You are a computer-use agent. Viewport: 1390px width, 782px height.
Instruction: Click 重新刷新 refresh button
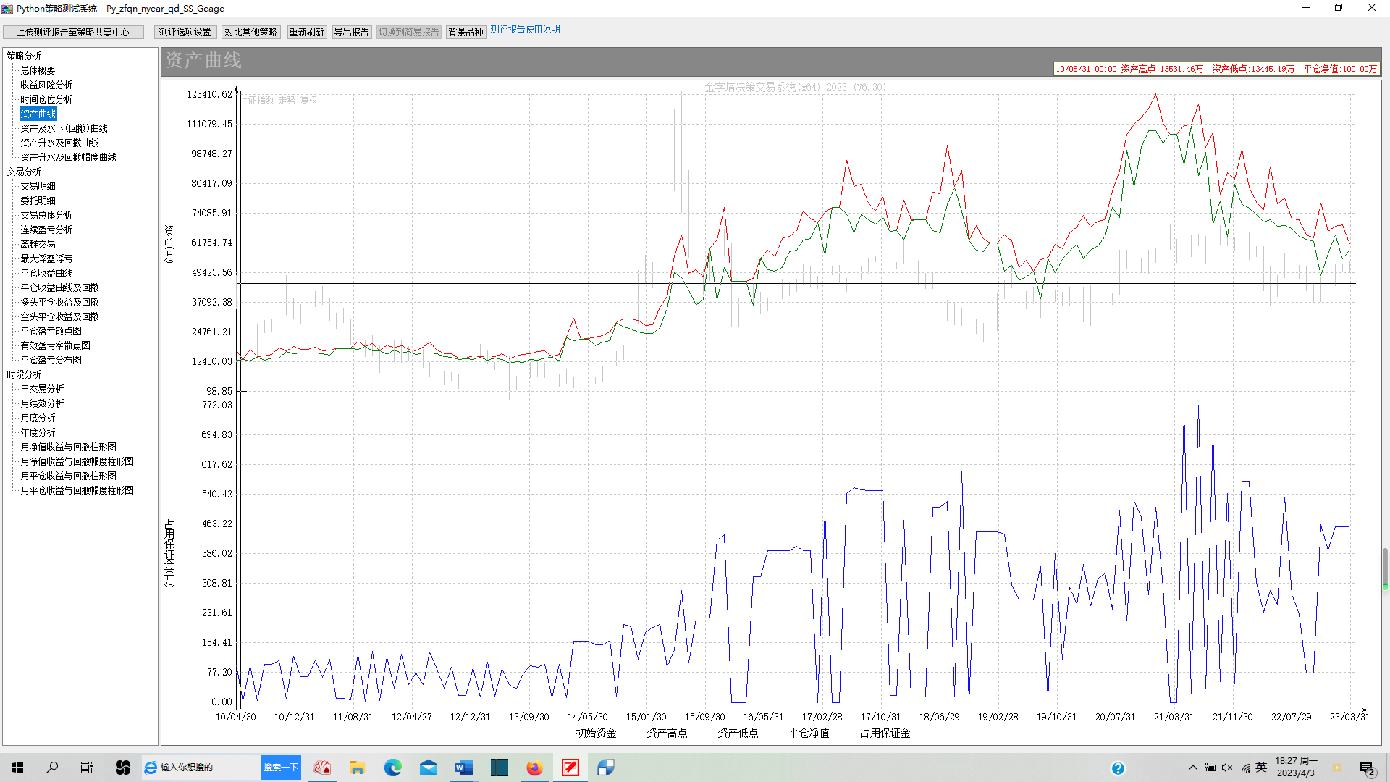click(306, 32)
